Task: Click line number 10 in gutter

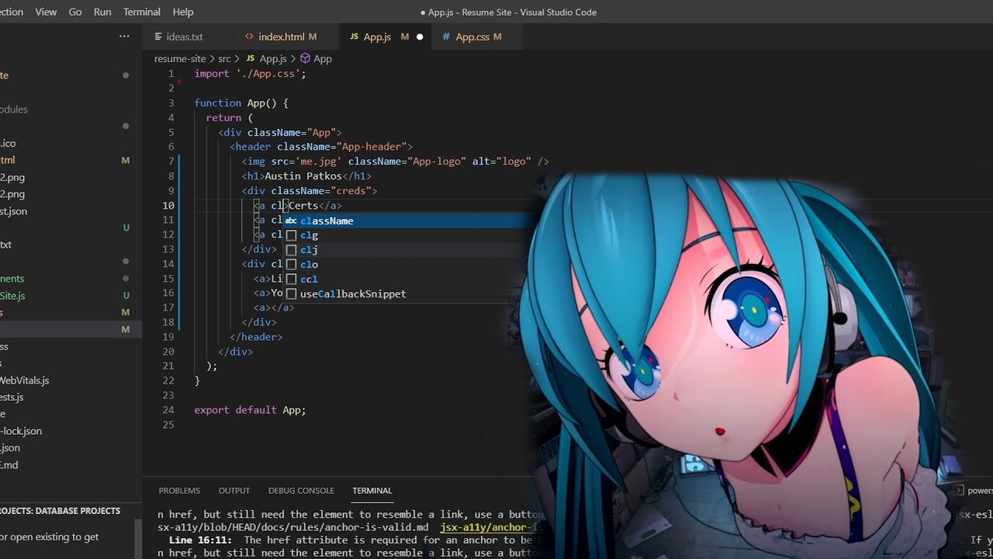Action: (x=168, y=206)
